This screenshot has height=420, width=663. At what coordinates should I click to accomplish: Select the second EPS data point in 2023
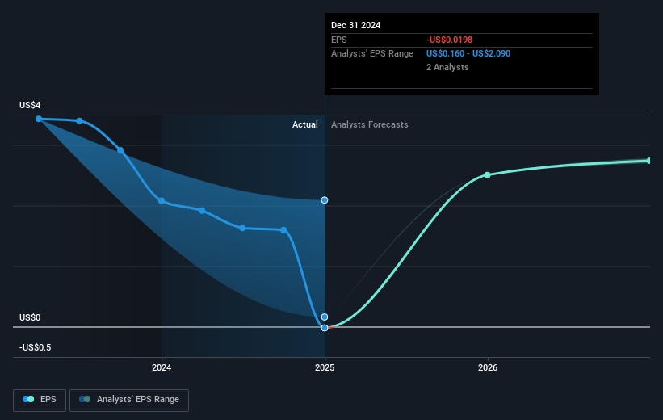click(x=79, y=121)
